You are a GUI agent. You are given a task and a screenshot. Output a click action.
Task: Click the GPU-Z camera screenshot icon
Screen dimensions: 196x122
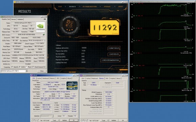pyautogui.click(x=45, y=19)
